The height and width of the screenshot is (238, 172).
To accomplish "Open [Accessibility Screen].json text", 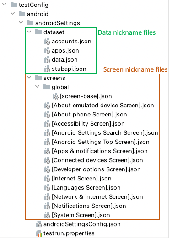I will point(88,124).
